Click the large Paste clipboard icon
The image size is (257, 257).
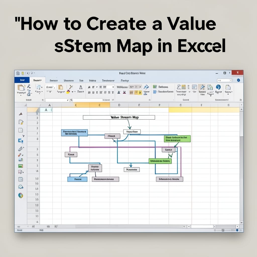point(21,88)
